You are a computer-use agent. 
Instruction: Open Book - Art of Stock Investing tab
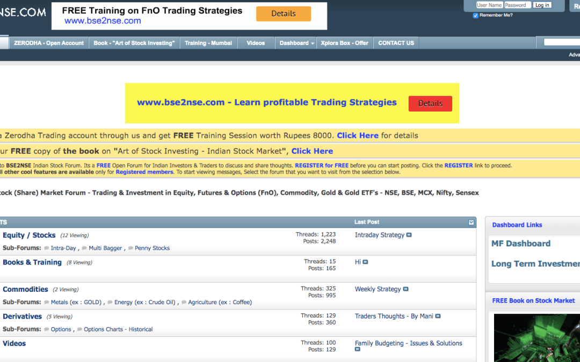tap(134, 43)
